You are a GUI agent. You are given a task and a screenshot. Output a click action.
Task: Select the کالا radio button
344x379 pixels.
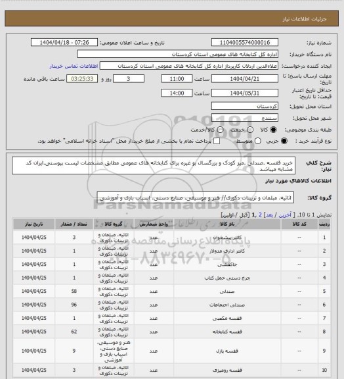tap(273, 130)
